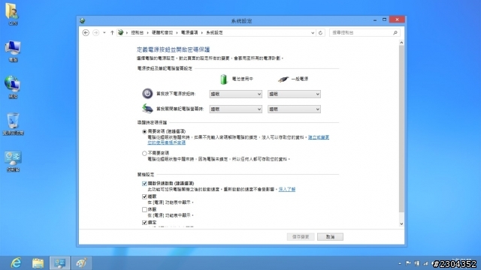Click the vertical scrollbar thumb
481x270 pixels.
[x=401, y=128]
